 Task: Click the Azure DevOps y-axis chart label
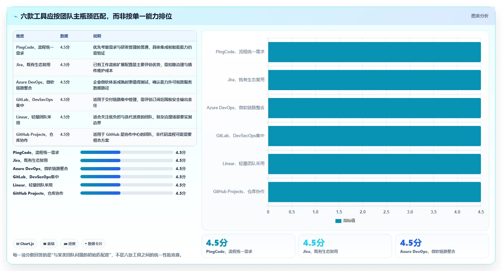pos(235,108)
